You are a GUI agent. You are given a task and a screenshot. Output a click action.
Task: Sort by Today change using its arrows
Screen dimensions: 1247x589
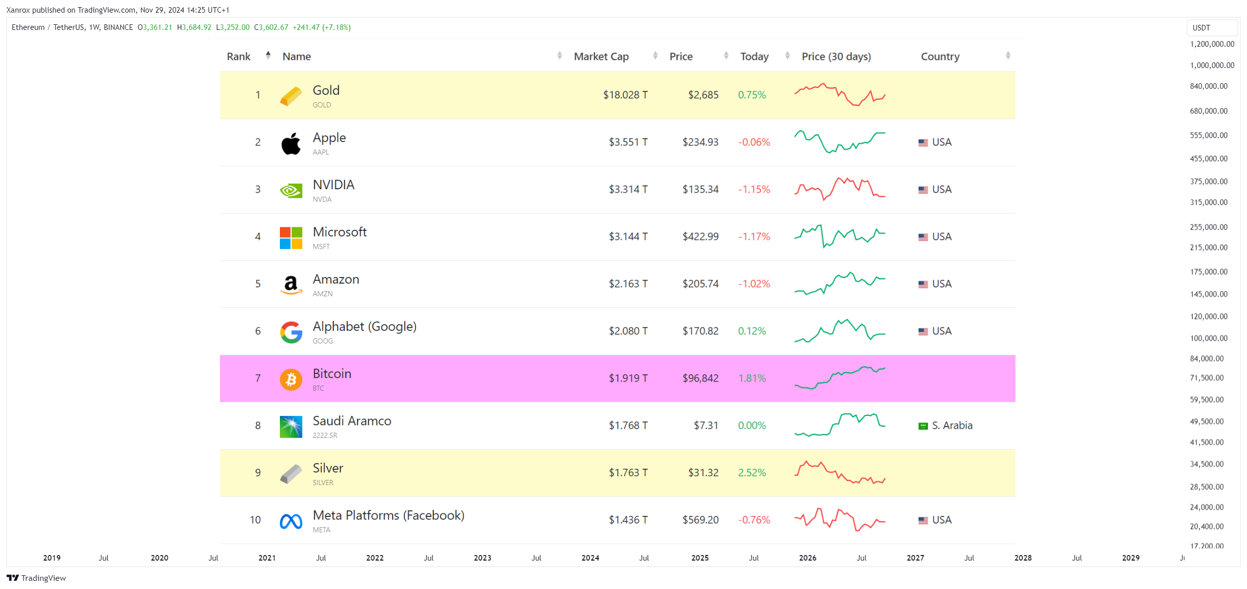tap(787, 55)
